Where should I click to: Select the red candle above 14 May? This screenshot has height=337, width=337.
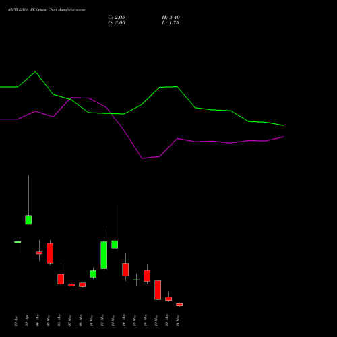point(125,270)
